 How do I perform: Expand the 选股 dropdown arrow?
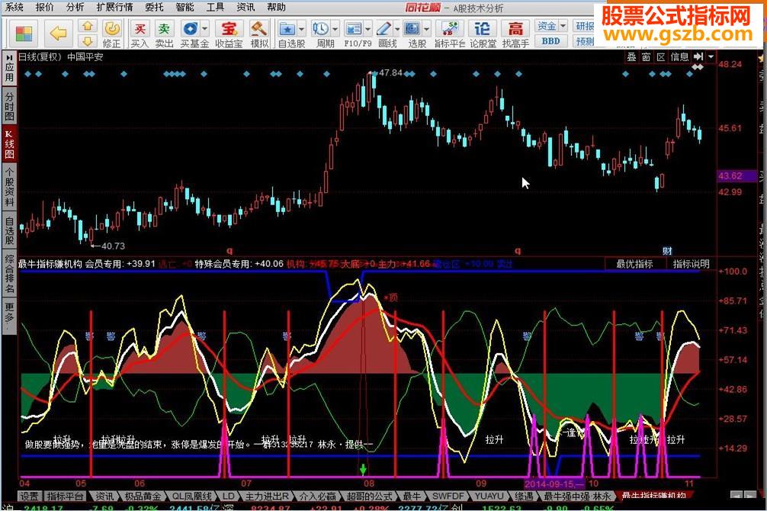[426, 29]
